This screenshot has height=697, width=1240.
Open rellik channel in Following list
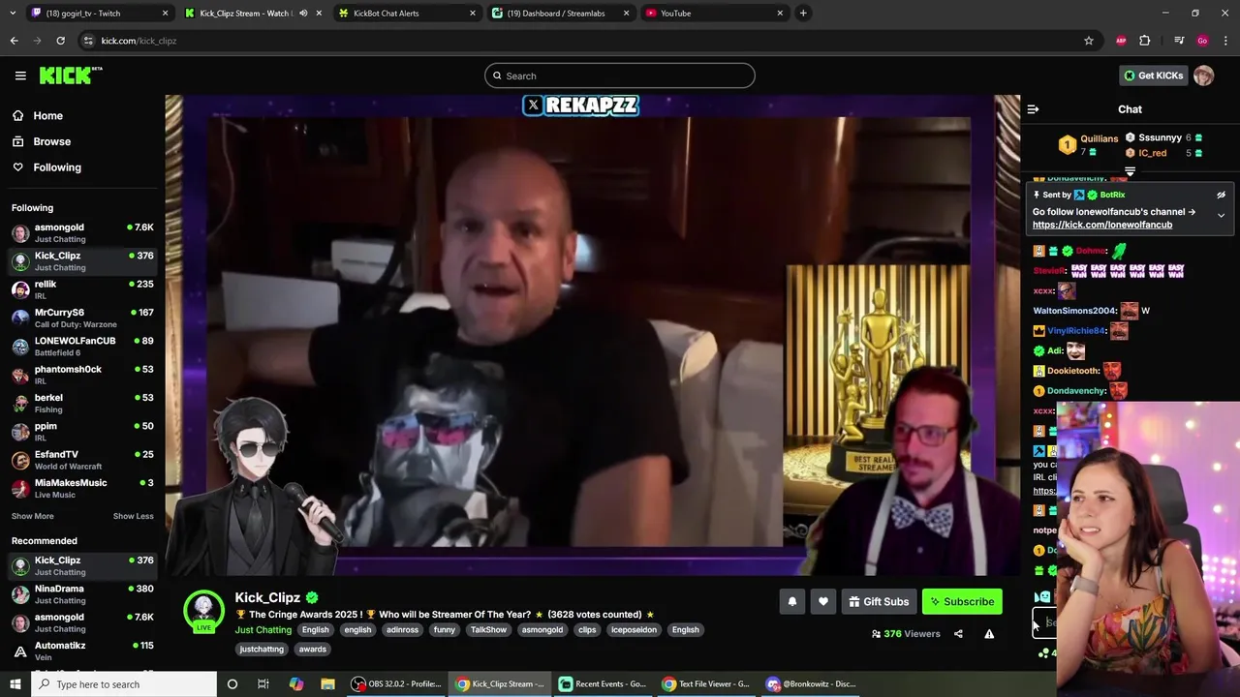(x=82, y=289)
